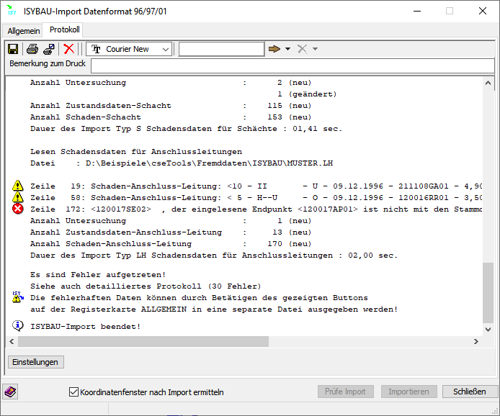
Task: Click the warning icon on Zeile 19
Action: (x=18, y=186)
